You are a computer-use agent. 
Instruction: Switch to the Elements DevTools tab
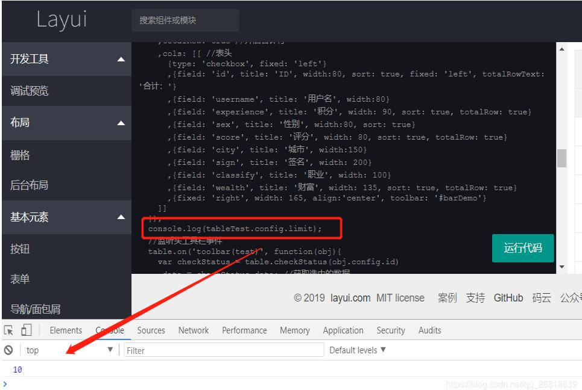66,330
